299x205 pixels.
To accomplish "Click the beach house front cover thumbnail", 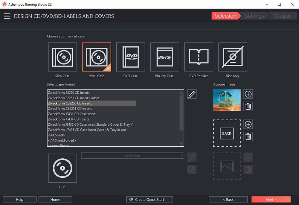I will [x=227, y=100].
